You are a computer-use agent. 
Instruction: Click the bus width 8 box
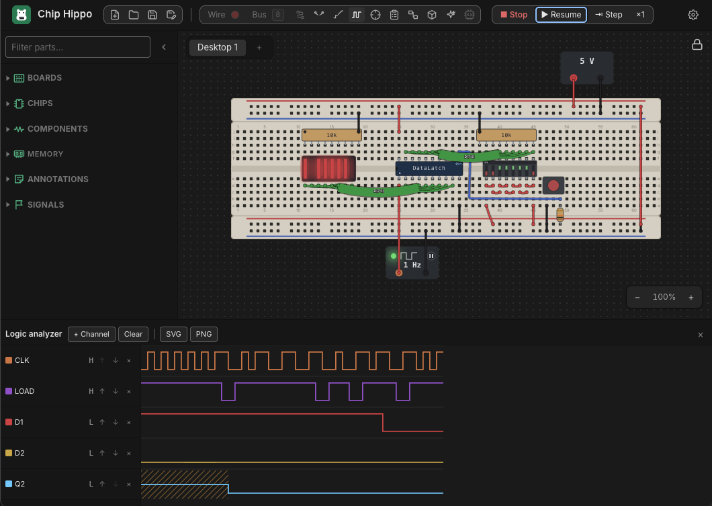278,15
